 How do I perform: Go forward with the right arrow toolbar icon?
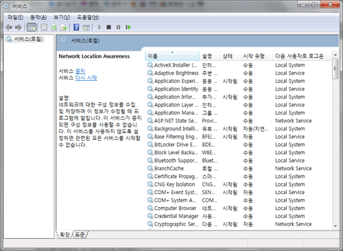[x=19, y=27]
